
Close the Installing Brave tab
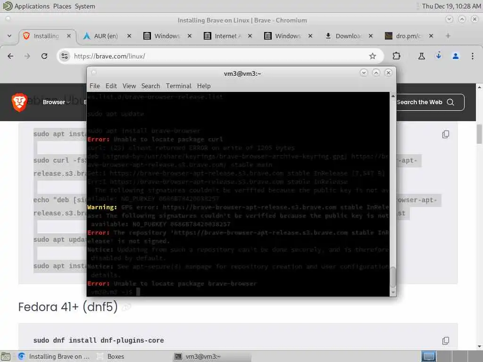69,36
